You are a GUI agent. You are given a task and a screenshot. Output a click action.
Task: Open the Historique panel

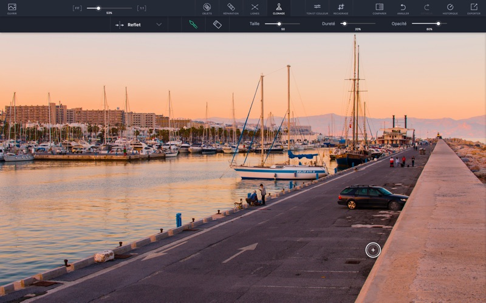[x=450, y=8]
